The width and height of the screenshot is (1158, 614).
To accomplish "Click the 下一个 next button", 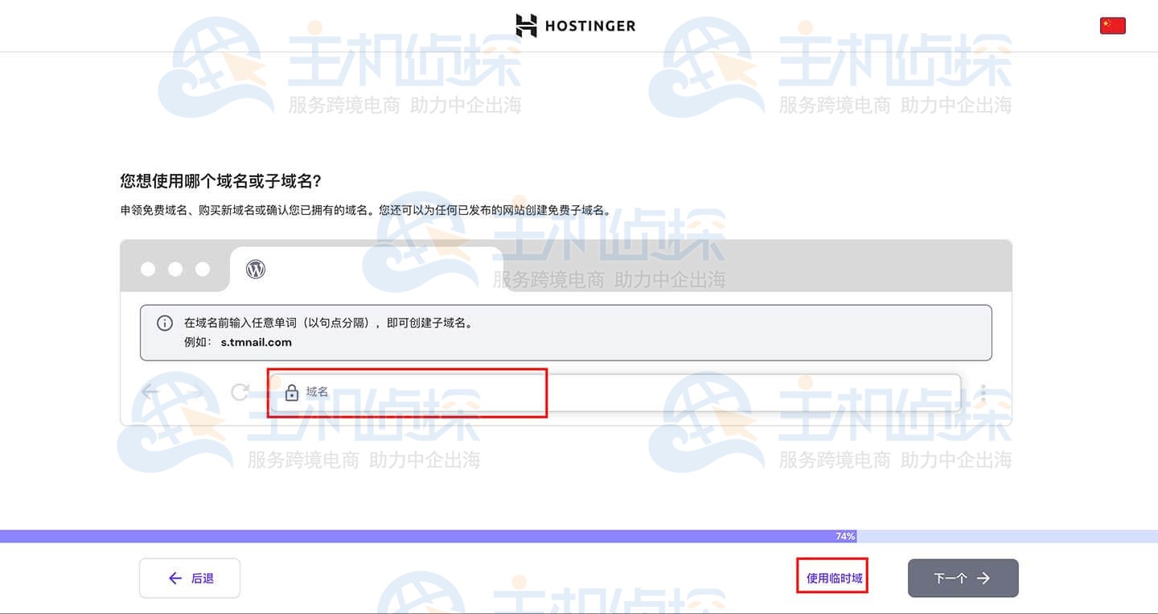I will tap(963, 578).
